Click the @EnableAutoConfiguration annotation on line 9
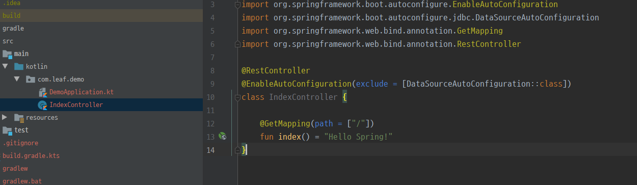 pyautogui.click(x=297, y=84)
